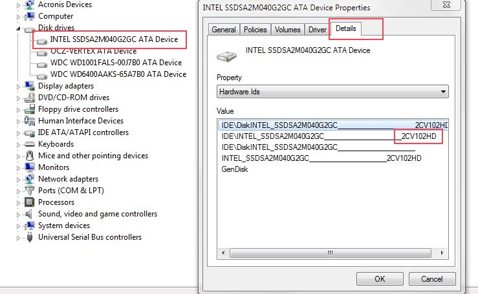
Task: Switch to the General tab
Action: click(x=224, y=30)
